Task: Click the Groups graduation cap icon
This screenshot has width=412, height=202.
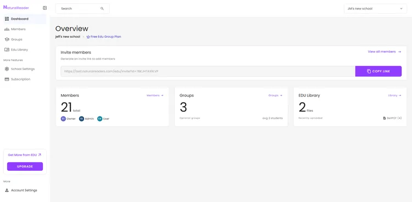Action: tap(7, 39)
